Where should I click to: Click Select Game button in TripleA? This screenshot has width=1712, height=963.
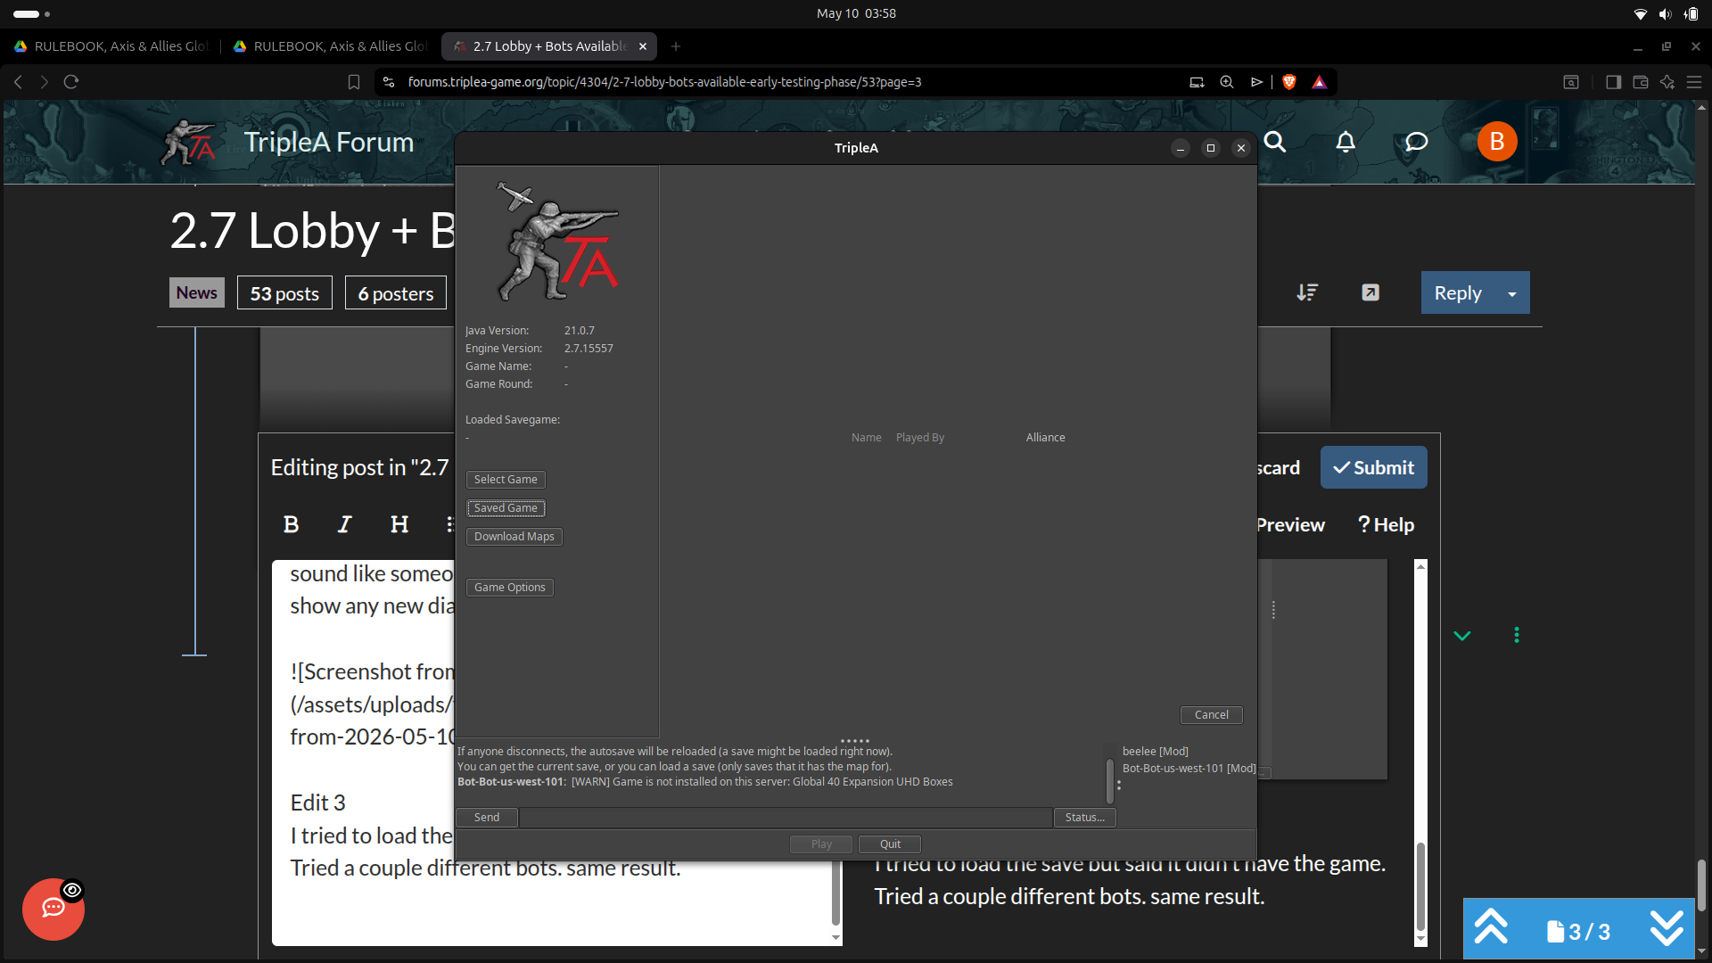[x=506, y=480]
